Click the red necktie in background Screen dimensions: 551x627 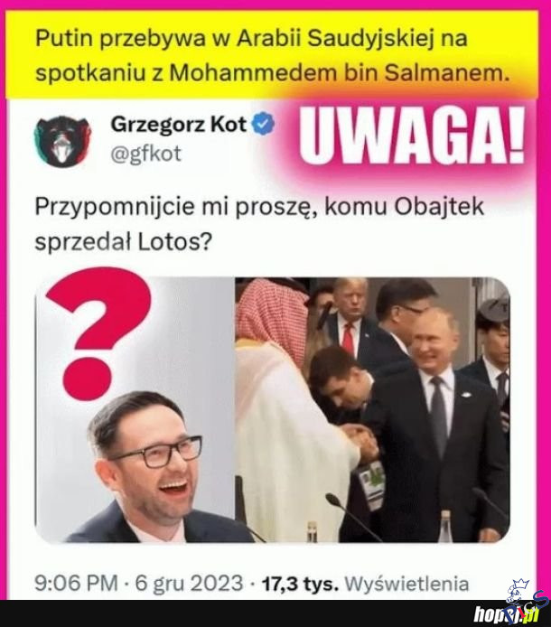[349, 341]
